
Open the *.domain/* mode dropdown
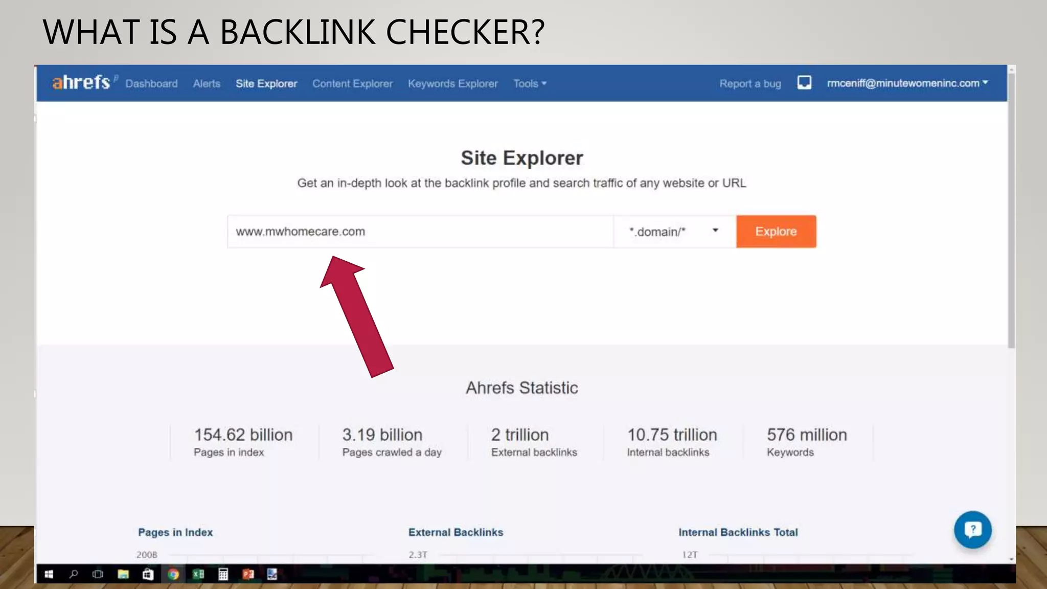[674, 232]
